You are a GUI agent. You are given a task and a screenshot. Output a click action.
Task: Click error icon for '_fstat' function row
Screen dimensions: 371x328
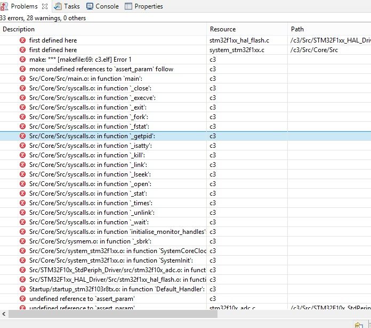point(22,126)
